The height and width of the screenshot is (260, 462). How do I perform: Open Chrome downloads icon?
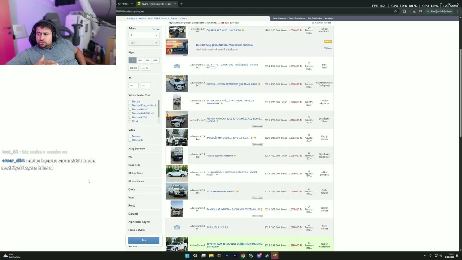414,12
